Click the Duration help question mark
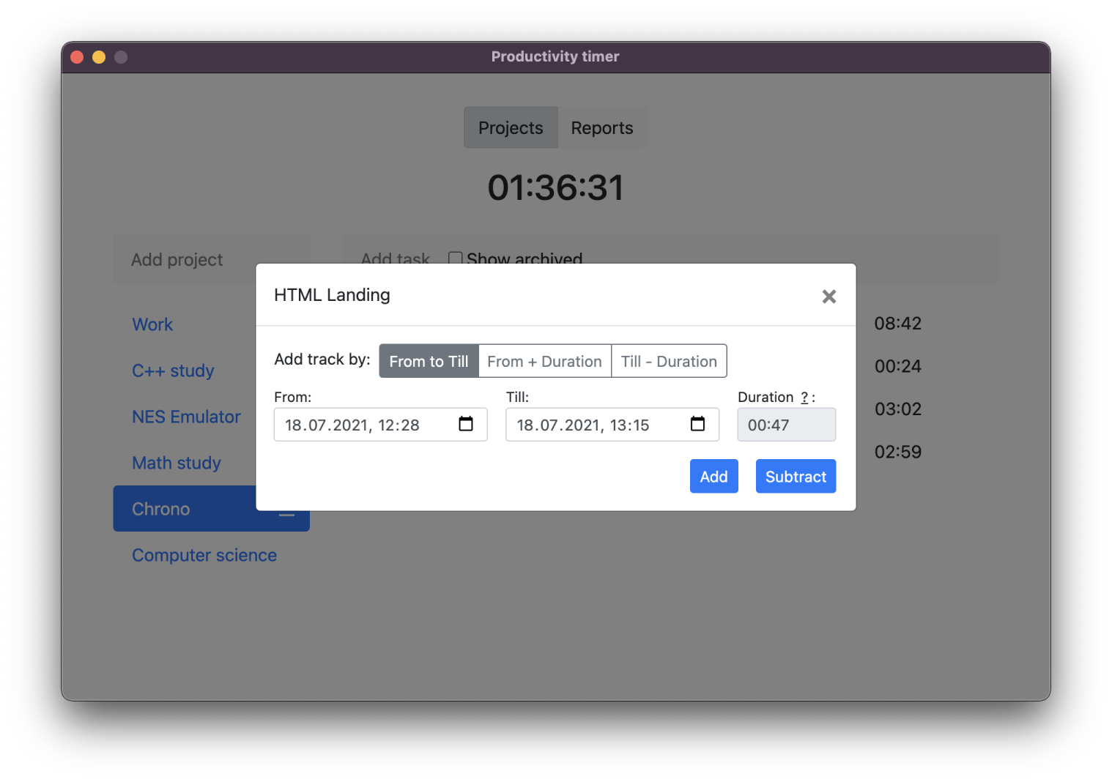Viewport: 1112px width, 782px height. [804, 398]
